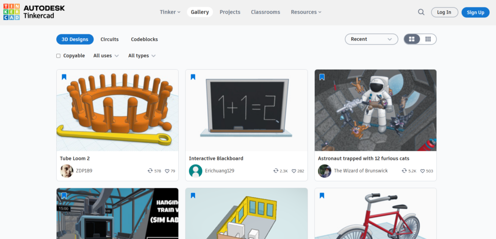
Task: Click the Tinkercad logo icon
Action: (12, 12)
